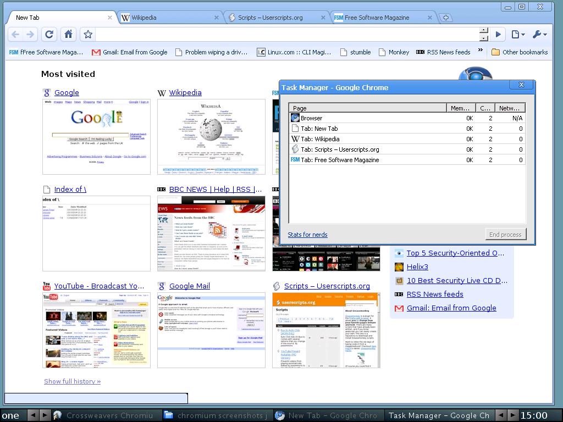Open the Google Mail link

coord(190,286)
